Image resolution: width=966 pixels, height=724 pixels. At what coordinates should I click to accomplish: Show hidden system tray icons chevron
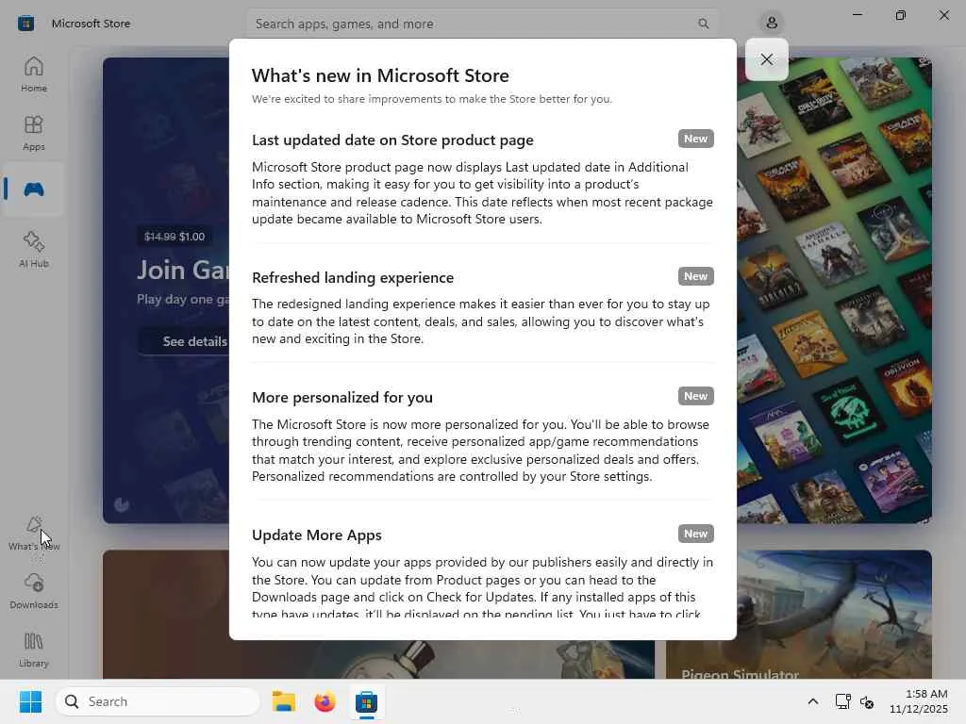pos(812,701)
